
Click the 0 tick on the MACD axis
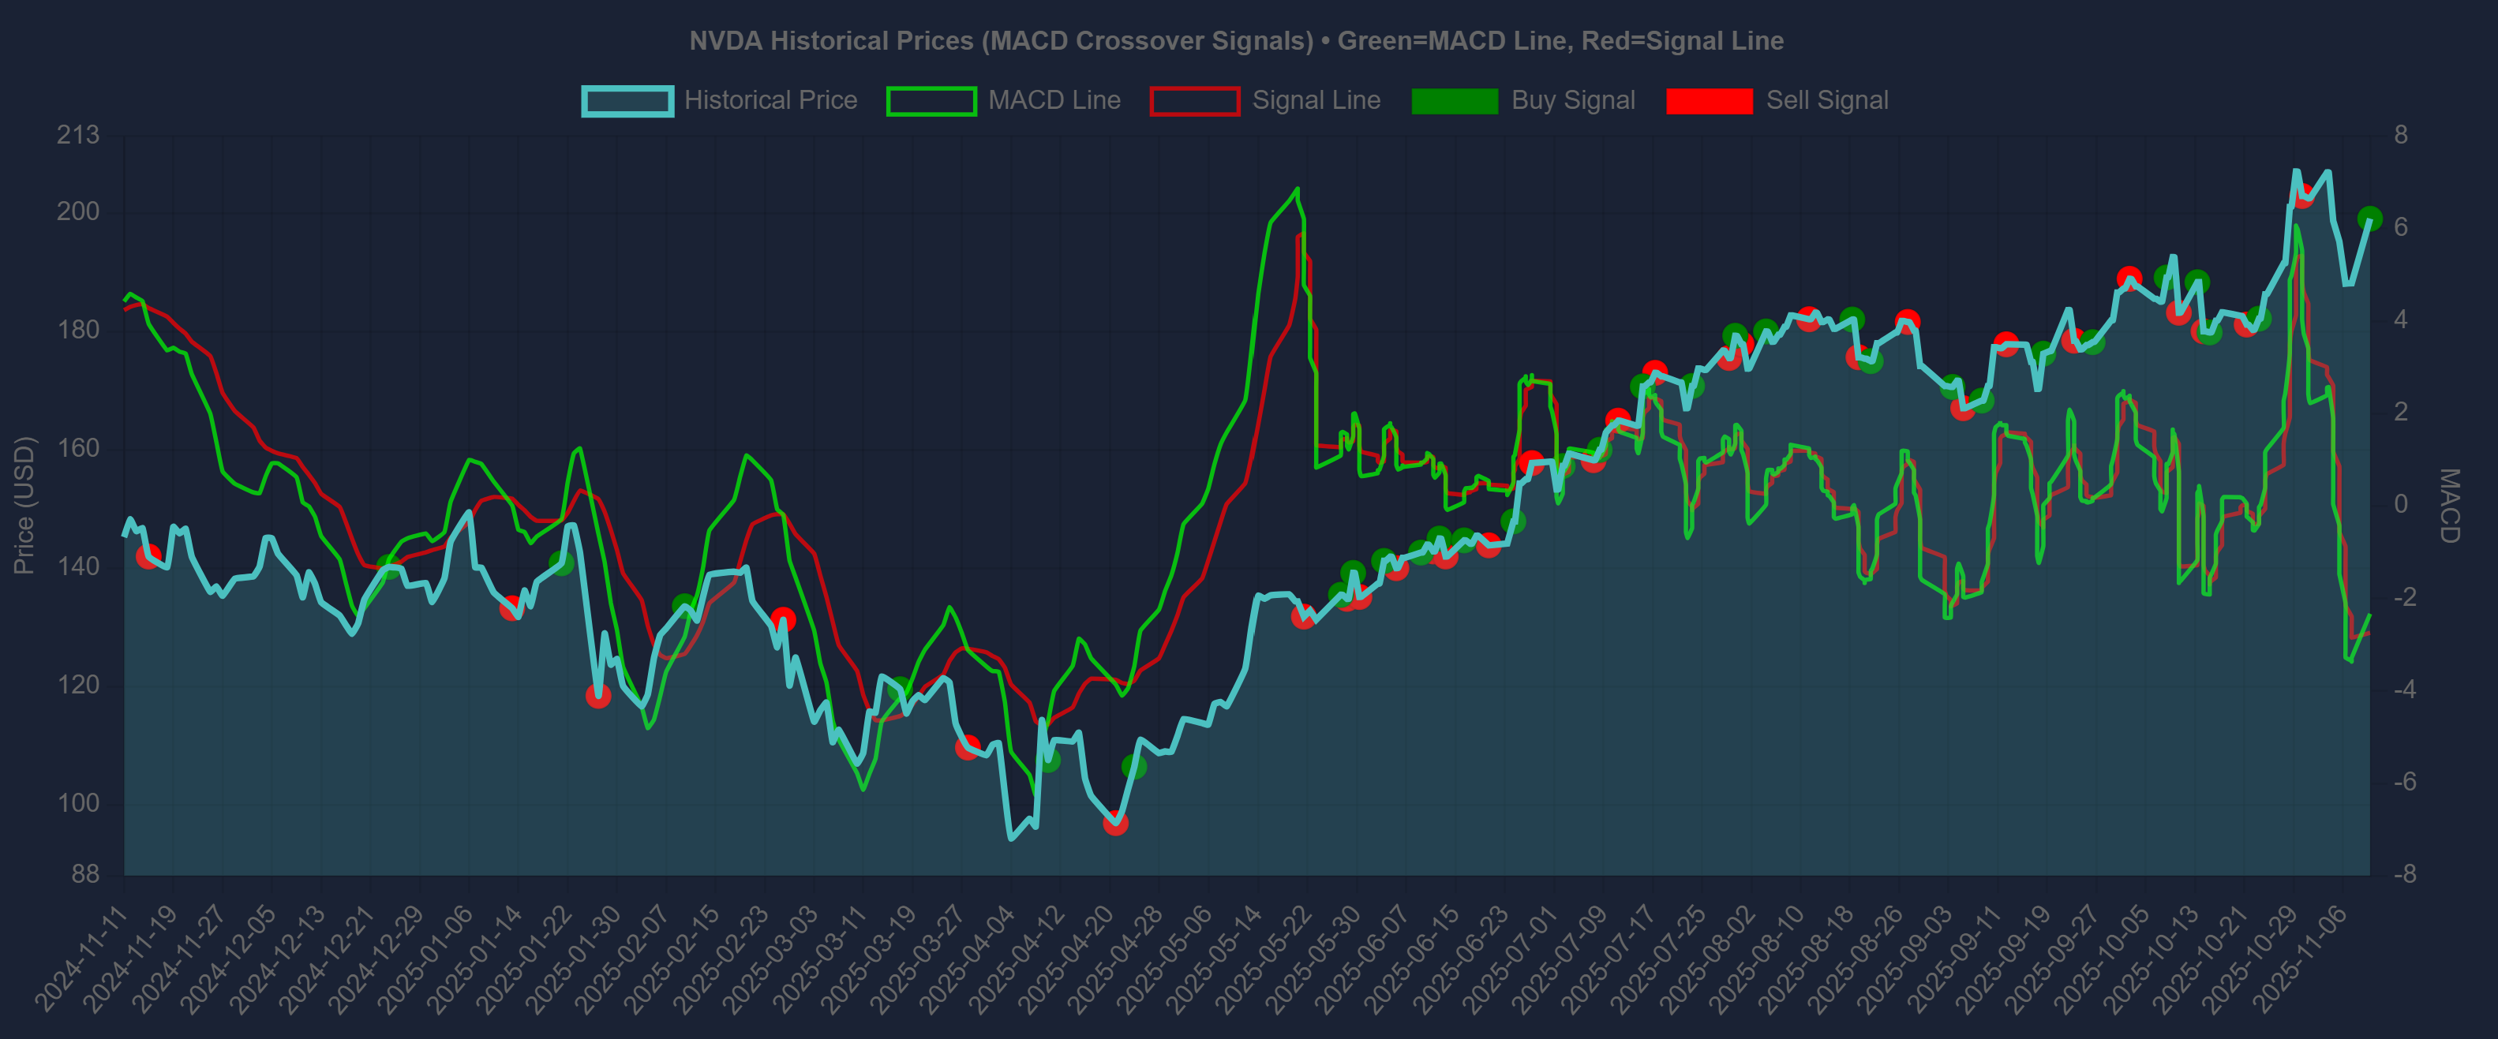tap(2400, 504)
